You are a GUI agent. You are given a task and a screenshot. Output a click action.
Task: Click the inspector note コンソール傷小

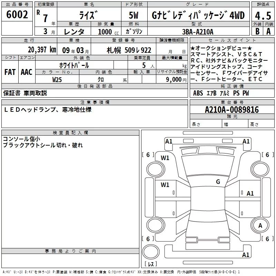pyautogui.click(x=21, y=139)
